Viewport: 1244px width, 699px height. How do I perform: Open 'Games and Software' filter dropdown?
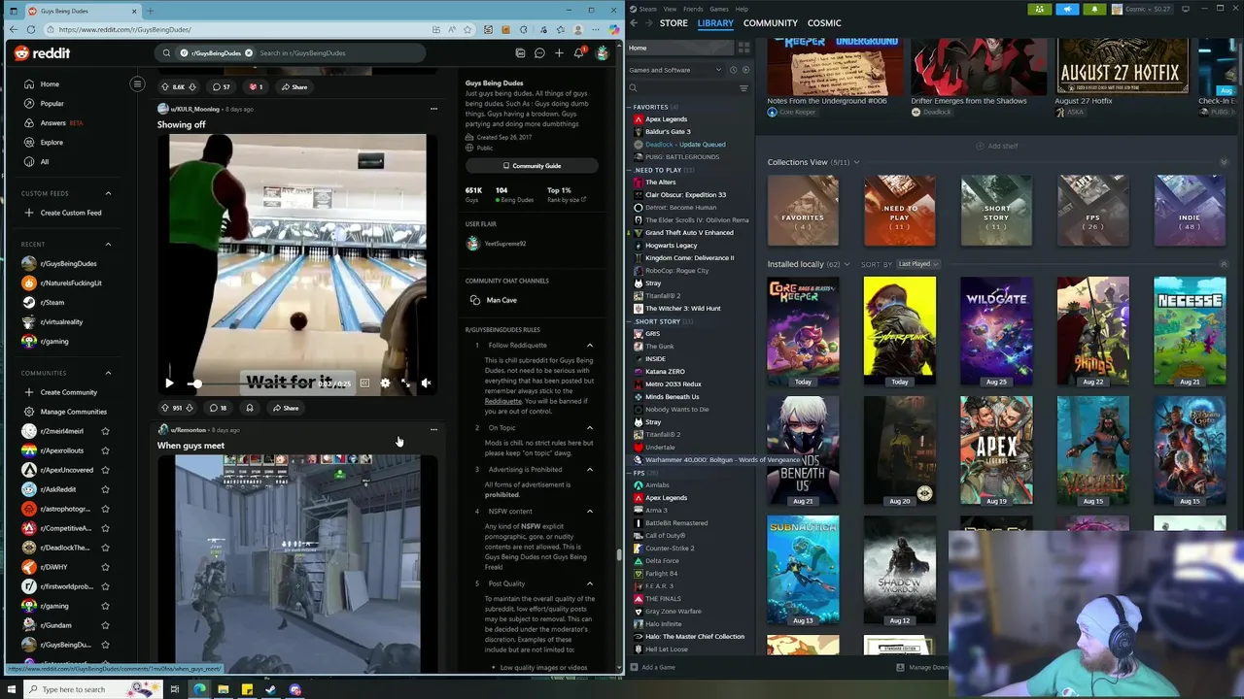pos(675,70)
